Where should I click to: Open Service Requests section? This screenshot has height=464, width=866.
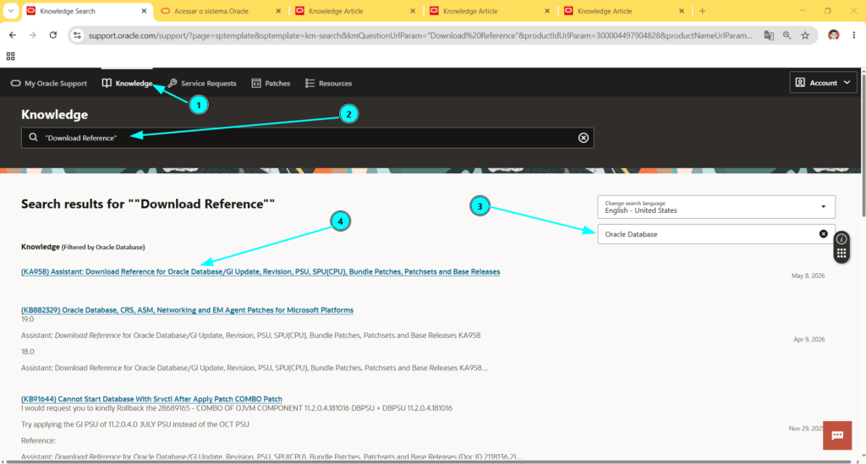pos(201,84)
